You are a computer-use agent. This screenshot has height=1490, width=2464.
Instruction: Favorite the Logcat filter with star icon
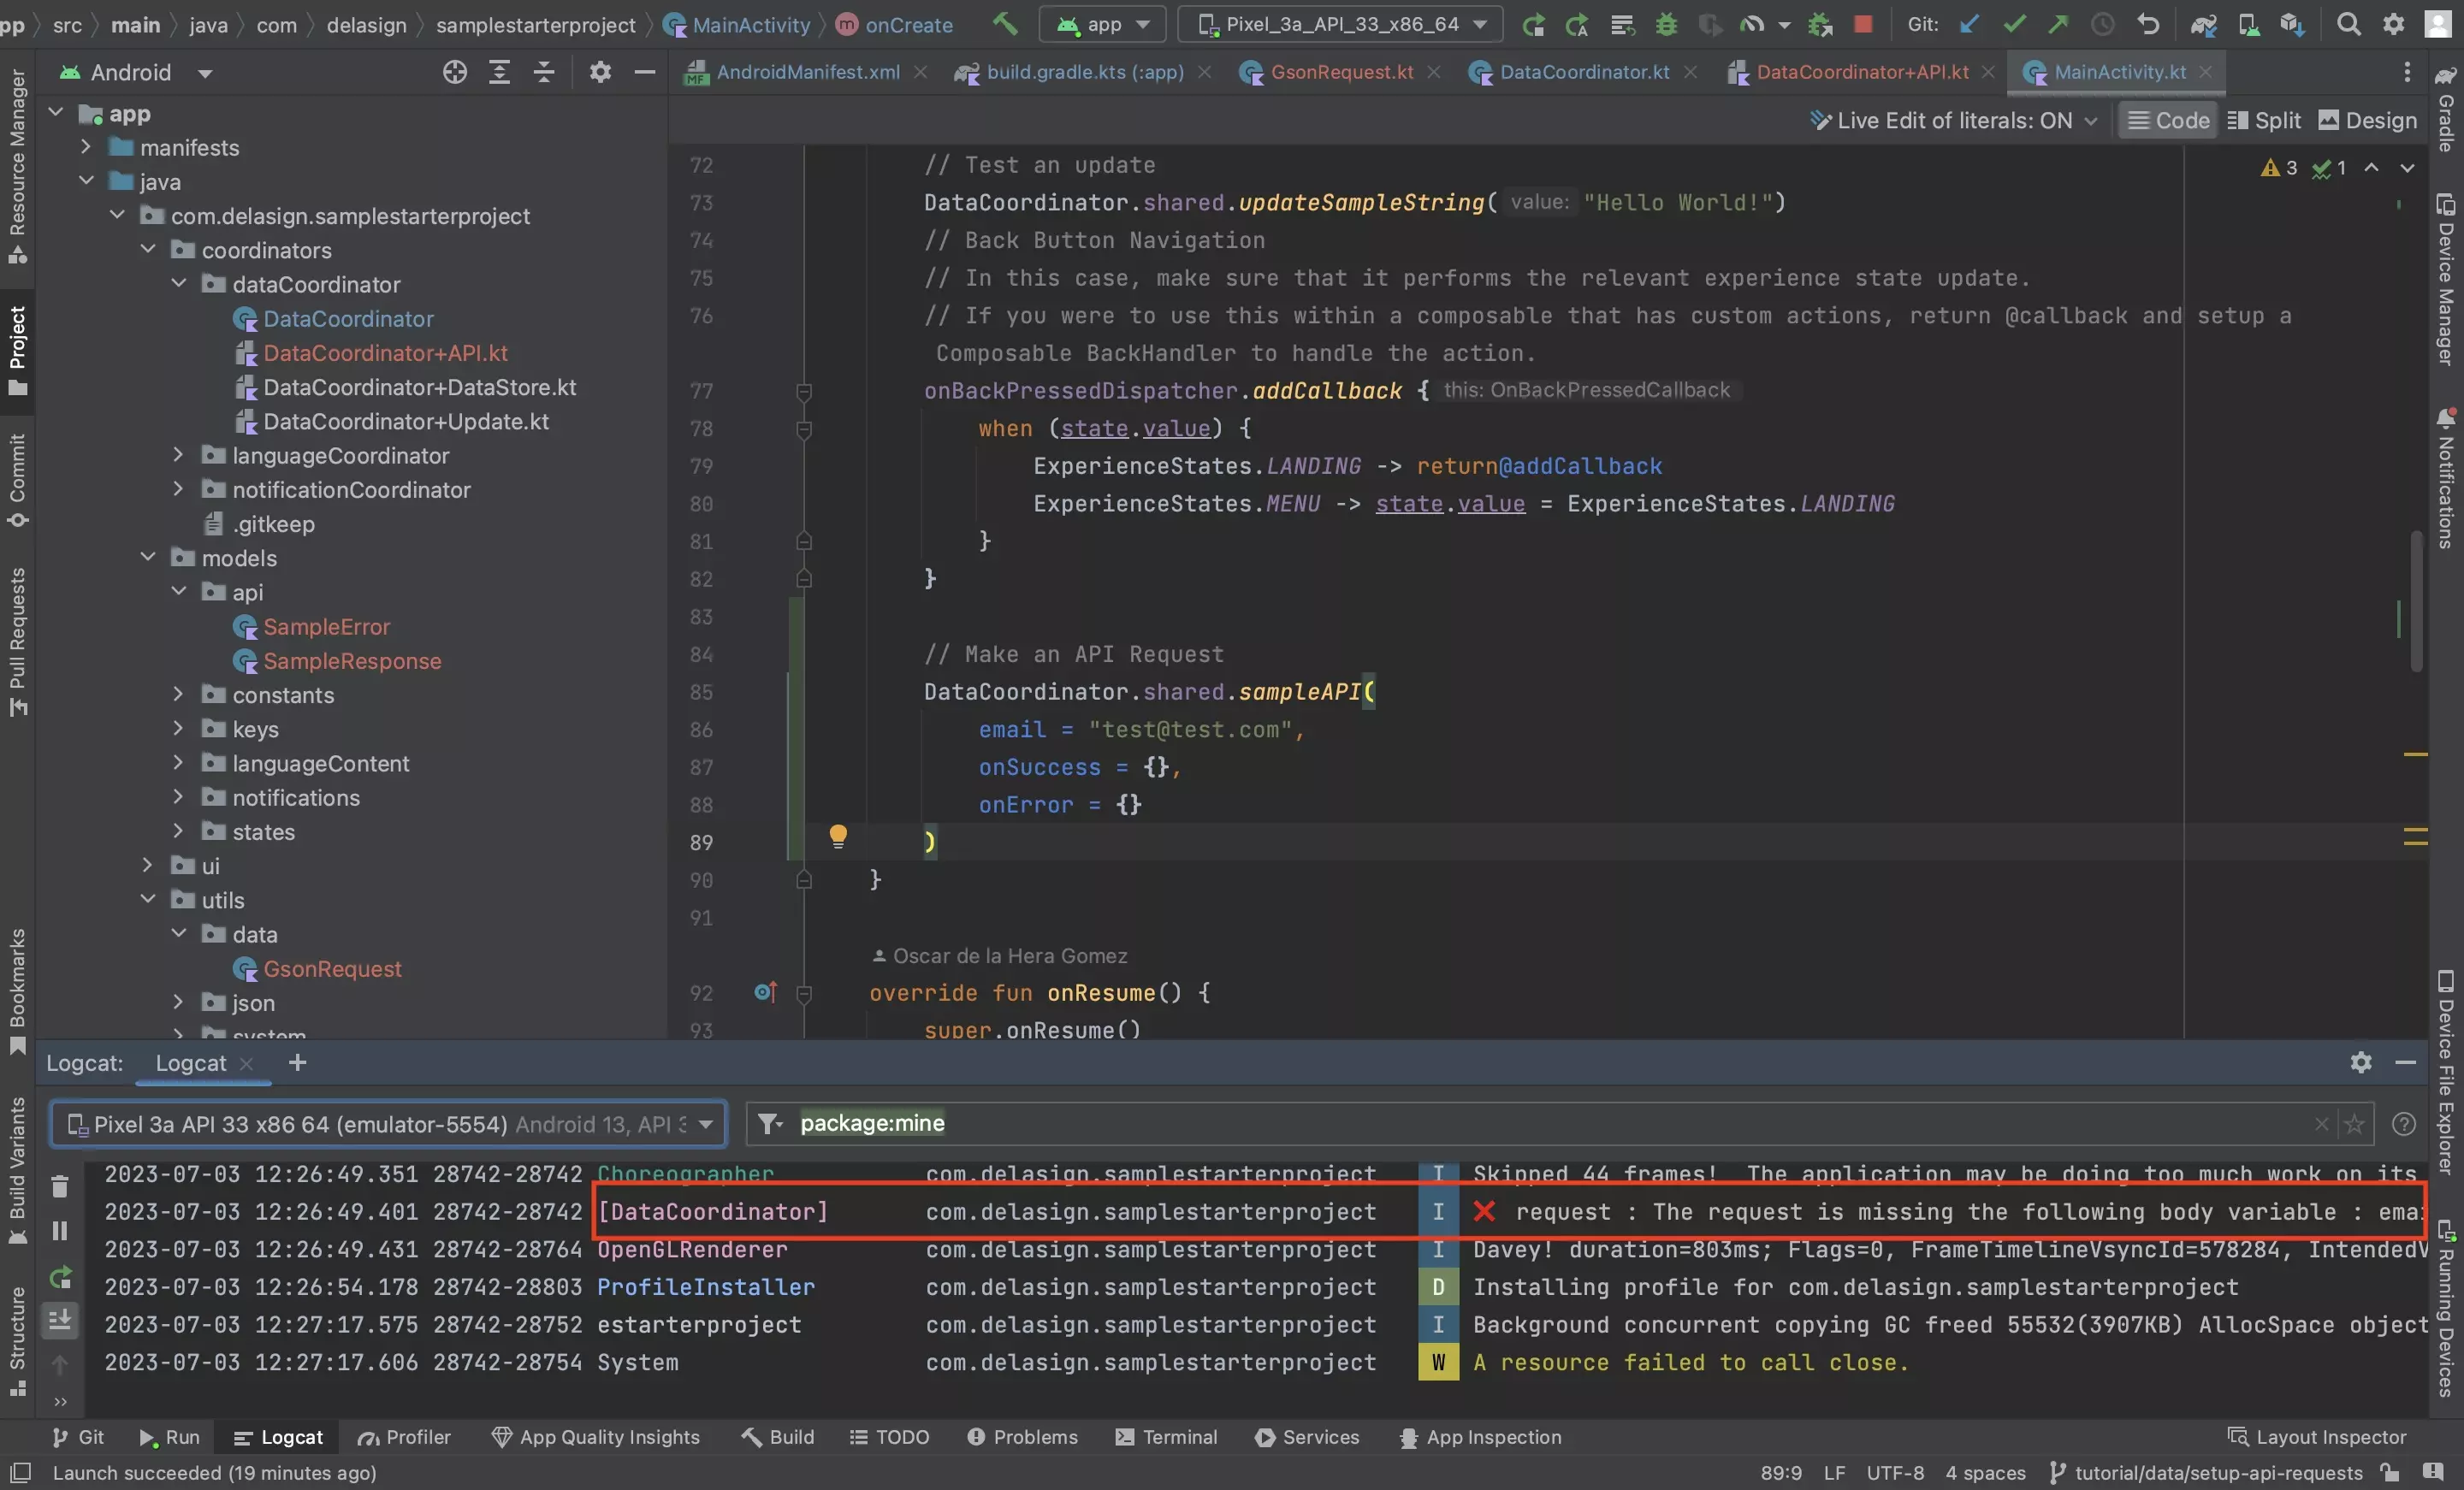coord(2354,1124)
